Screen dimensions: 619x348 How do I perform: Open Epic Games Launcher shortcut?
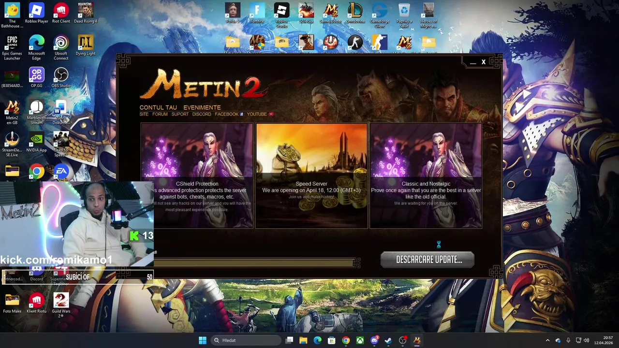12,48
